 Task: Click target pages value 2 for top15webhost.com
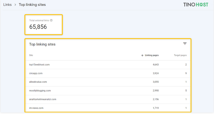(x=186, y=64)
